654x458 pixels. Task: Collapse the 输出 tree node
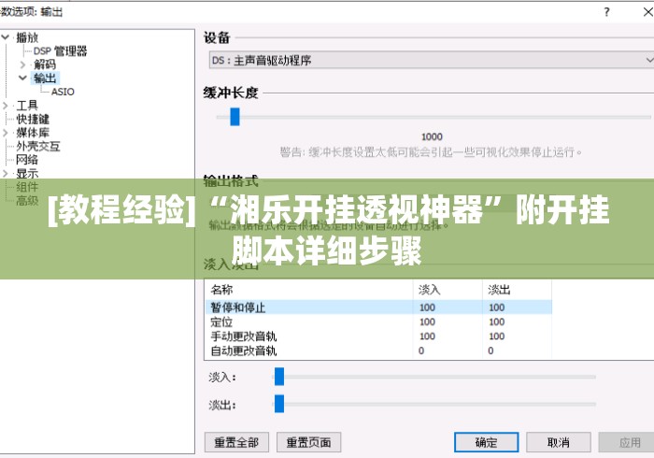22,78
